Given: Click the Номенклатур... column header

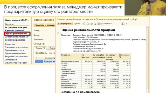Looking at the screenshot, I should click(49, 58).
